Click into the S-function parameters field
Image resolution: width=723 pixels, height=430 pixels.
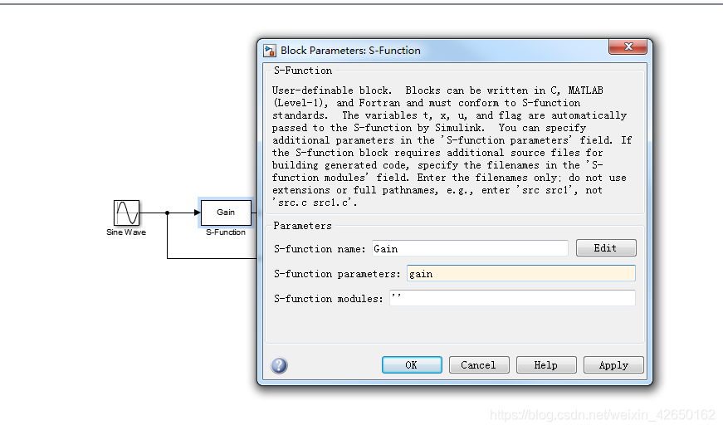pyautogui.click(x=520, y=273)
